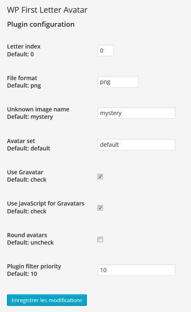This screenshot has height=312, width=191.
Task: Click Enregistrer les modifications button
Action: pos(47,300)
